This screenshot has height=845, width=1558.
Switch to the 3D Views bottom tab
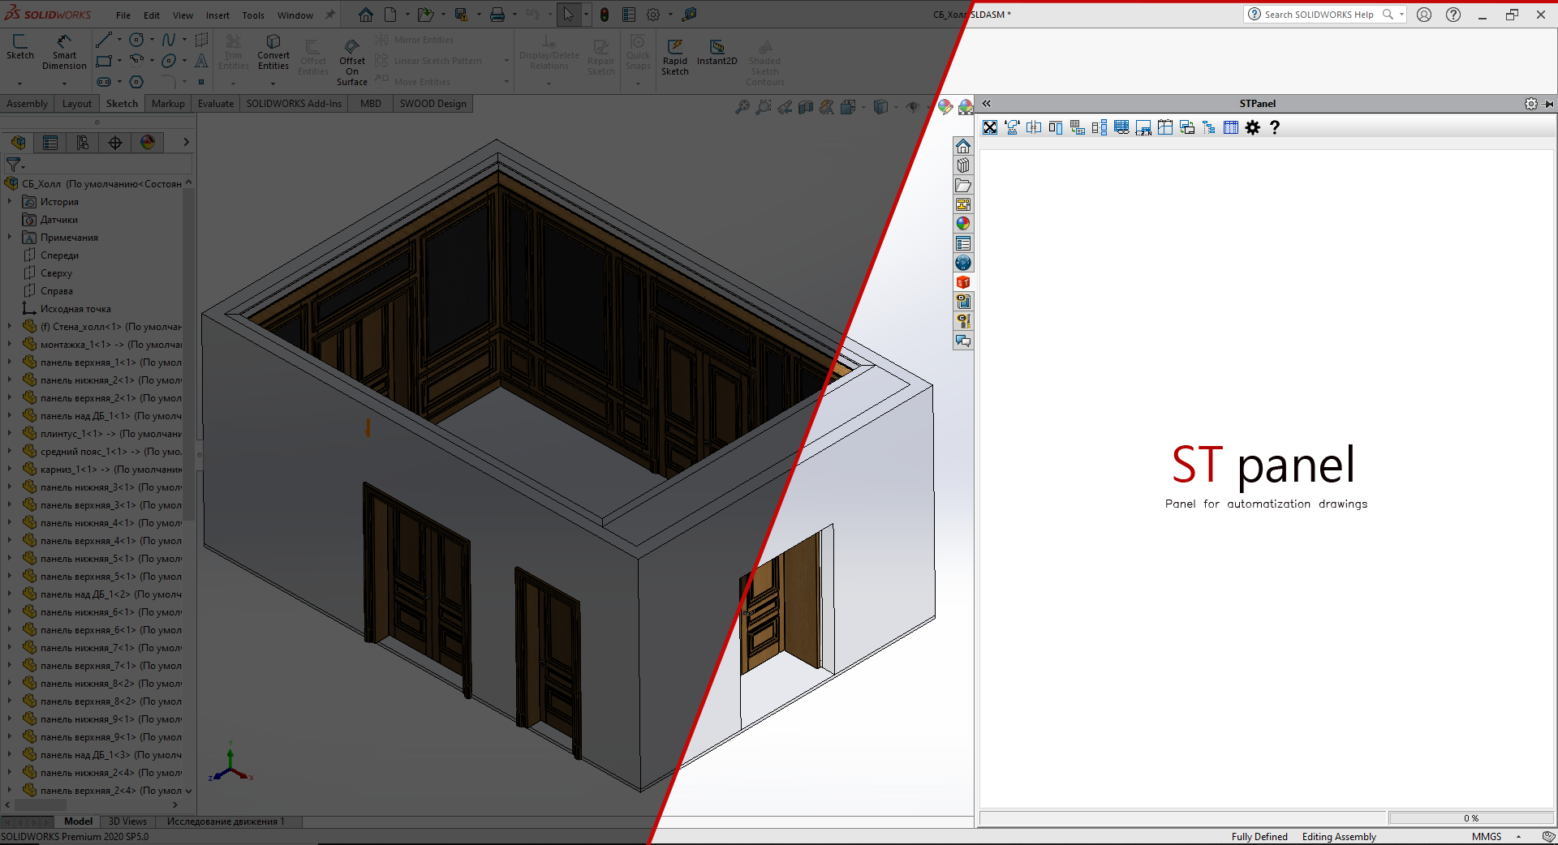coord(127,821)
